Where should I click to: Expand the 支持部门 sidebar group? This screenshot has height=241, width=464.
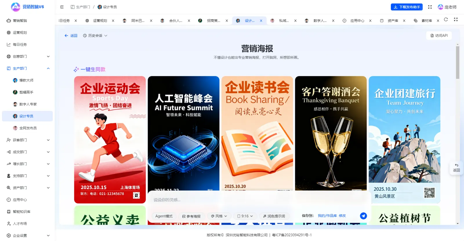pos(28,176)
